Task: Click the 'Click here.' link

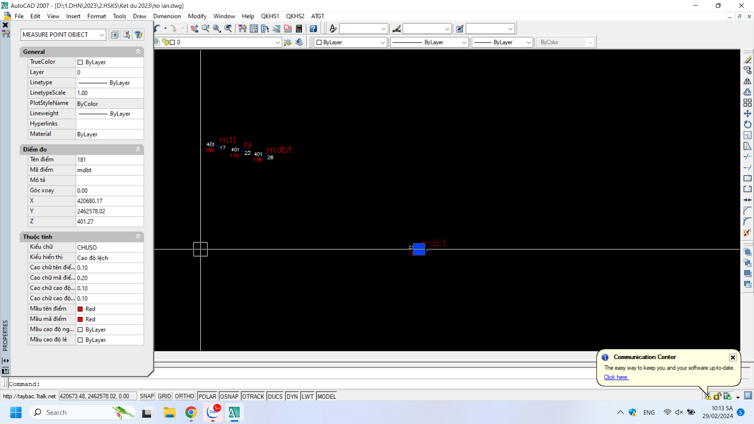Action: pos(616,377)
